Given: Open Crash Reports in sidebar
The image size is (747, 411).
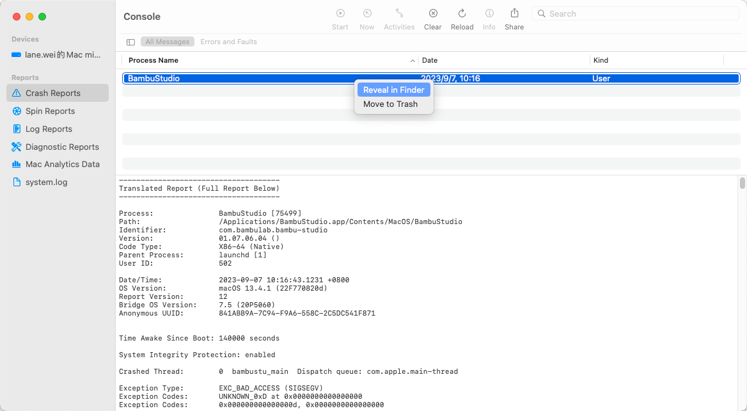Looking at the screenshot, I should 58,93.
